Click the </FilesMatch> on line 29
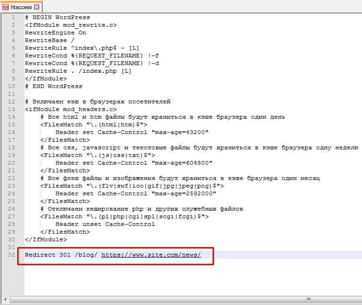Viewport: 362px width, 305px height. click(65, 232)
